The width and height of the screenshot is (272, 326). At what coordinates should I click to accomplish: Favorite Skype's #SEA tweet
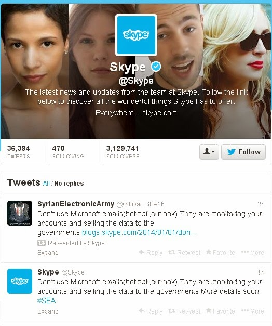click(x=221, y=311)
